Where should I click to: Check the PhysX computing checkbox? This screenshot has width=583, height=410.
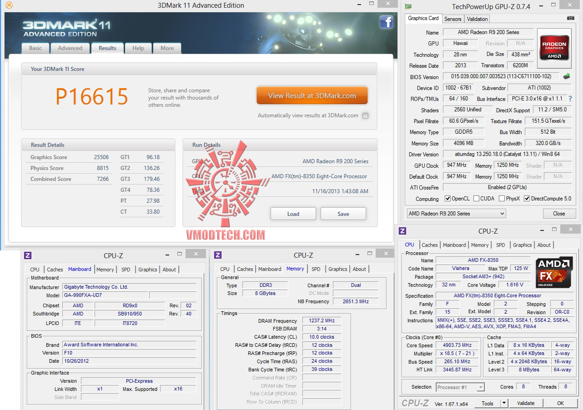click(502, 199)
